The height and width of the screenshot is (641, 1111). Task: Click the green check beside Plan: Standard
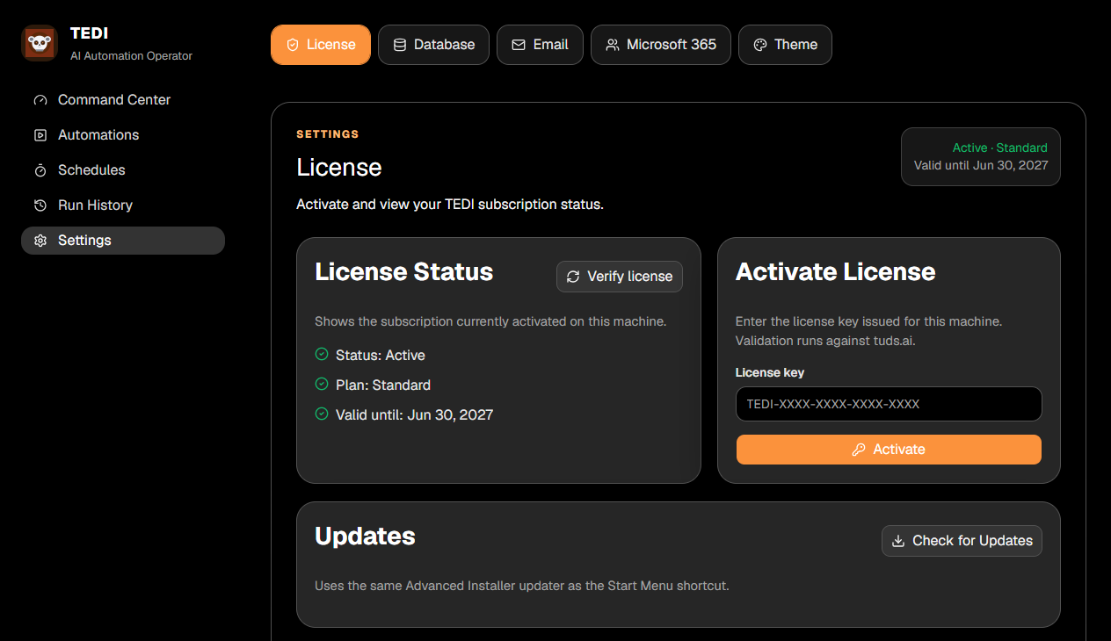point(322,384)
